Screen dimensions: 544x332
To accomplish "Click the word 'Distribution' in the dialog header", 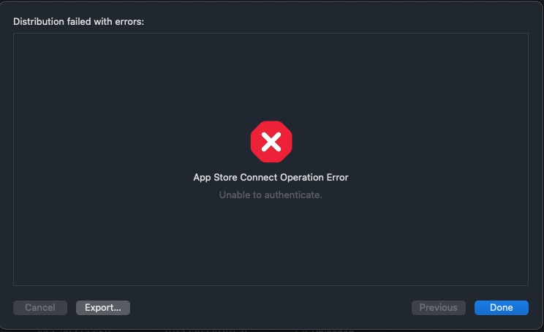I will (x=37, y=22).
